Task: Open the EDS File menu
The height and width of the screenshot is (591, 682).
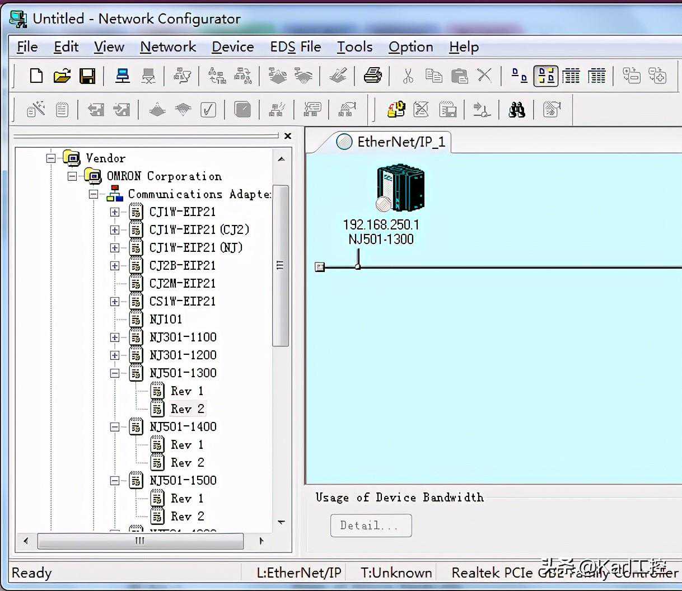Action: 295,47
